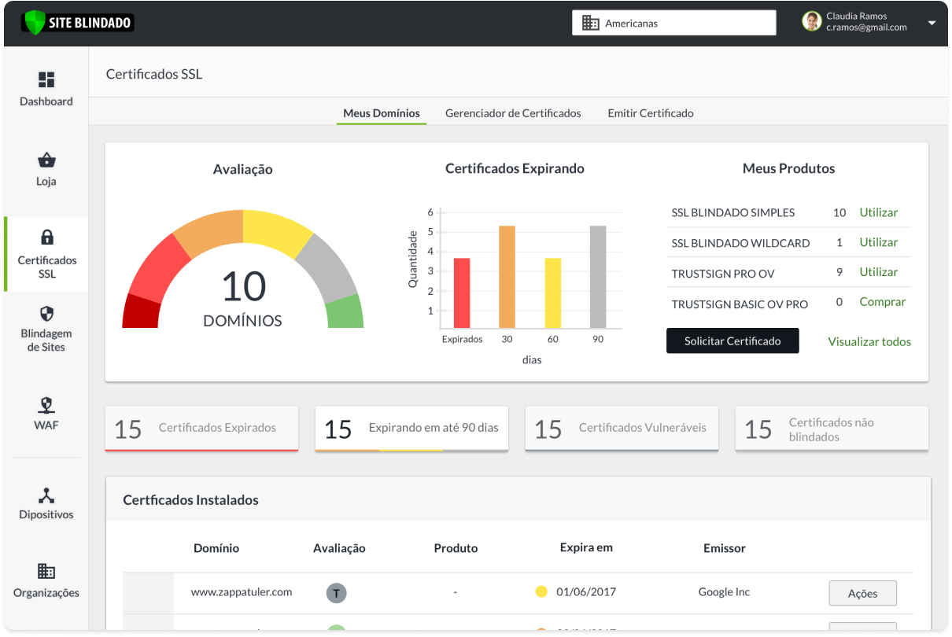Screen dimensions: 952x637
Task: Expand the user account dropdown arrow
Action: coord(932,23)
